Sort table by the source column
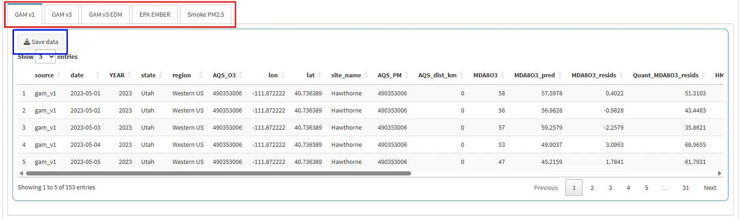741x219 pixels. [x=44, y=75]
